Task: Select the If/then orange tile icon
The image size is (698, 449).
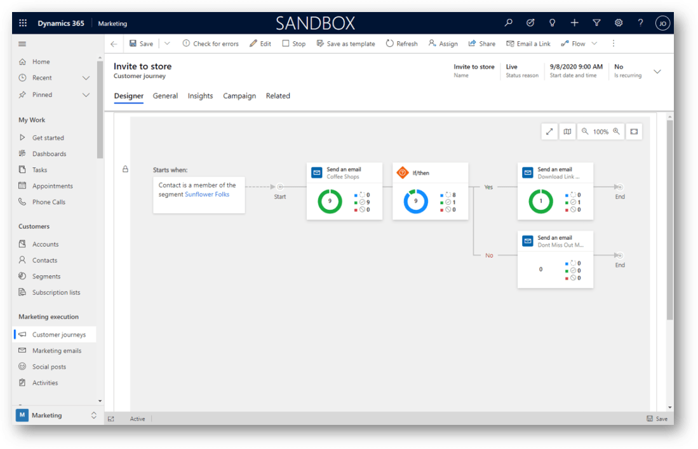Action: [x=401, y=172]
